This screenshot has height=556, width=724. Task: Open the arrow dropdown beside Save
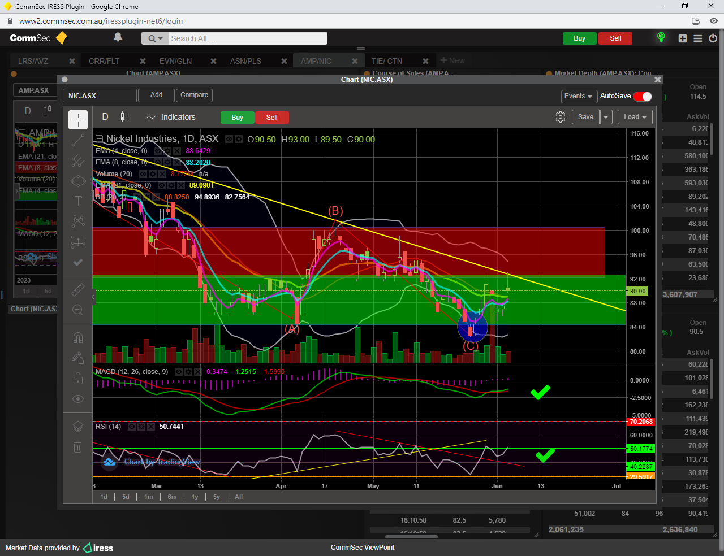[606, 117]
